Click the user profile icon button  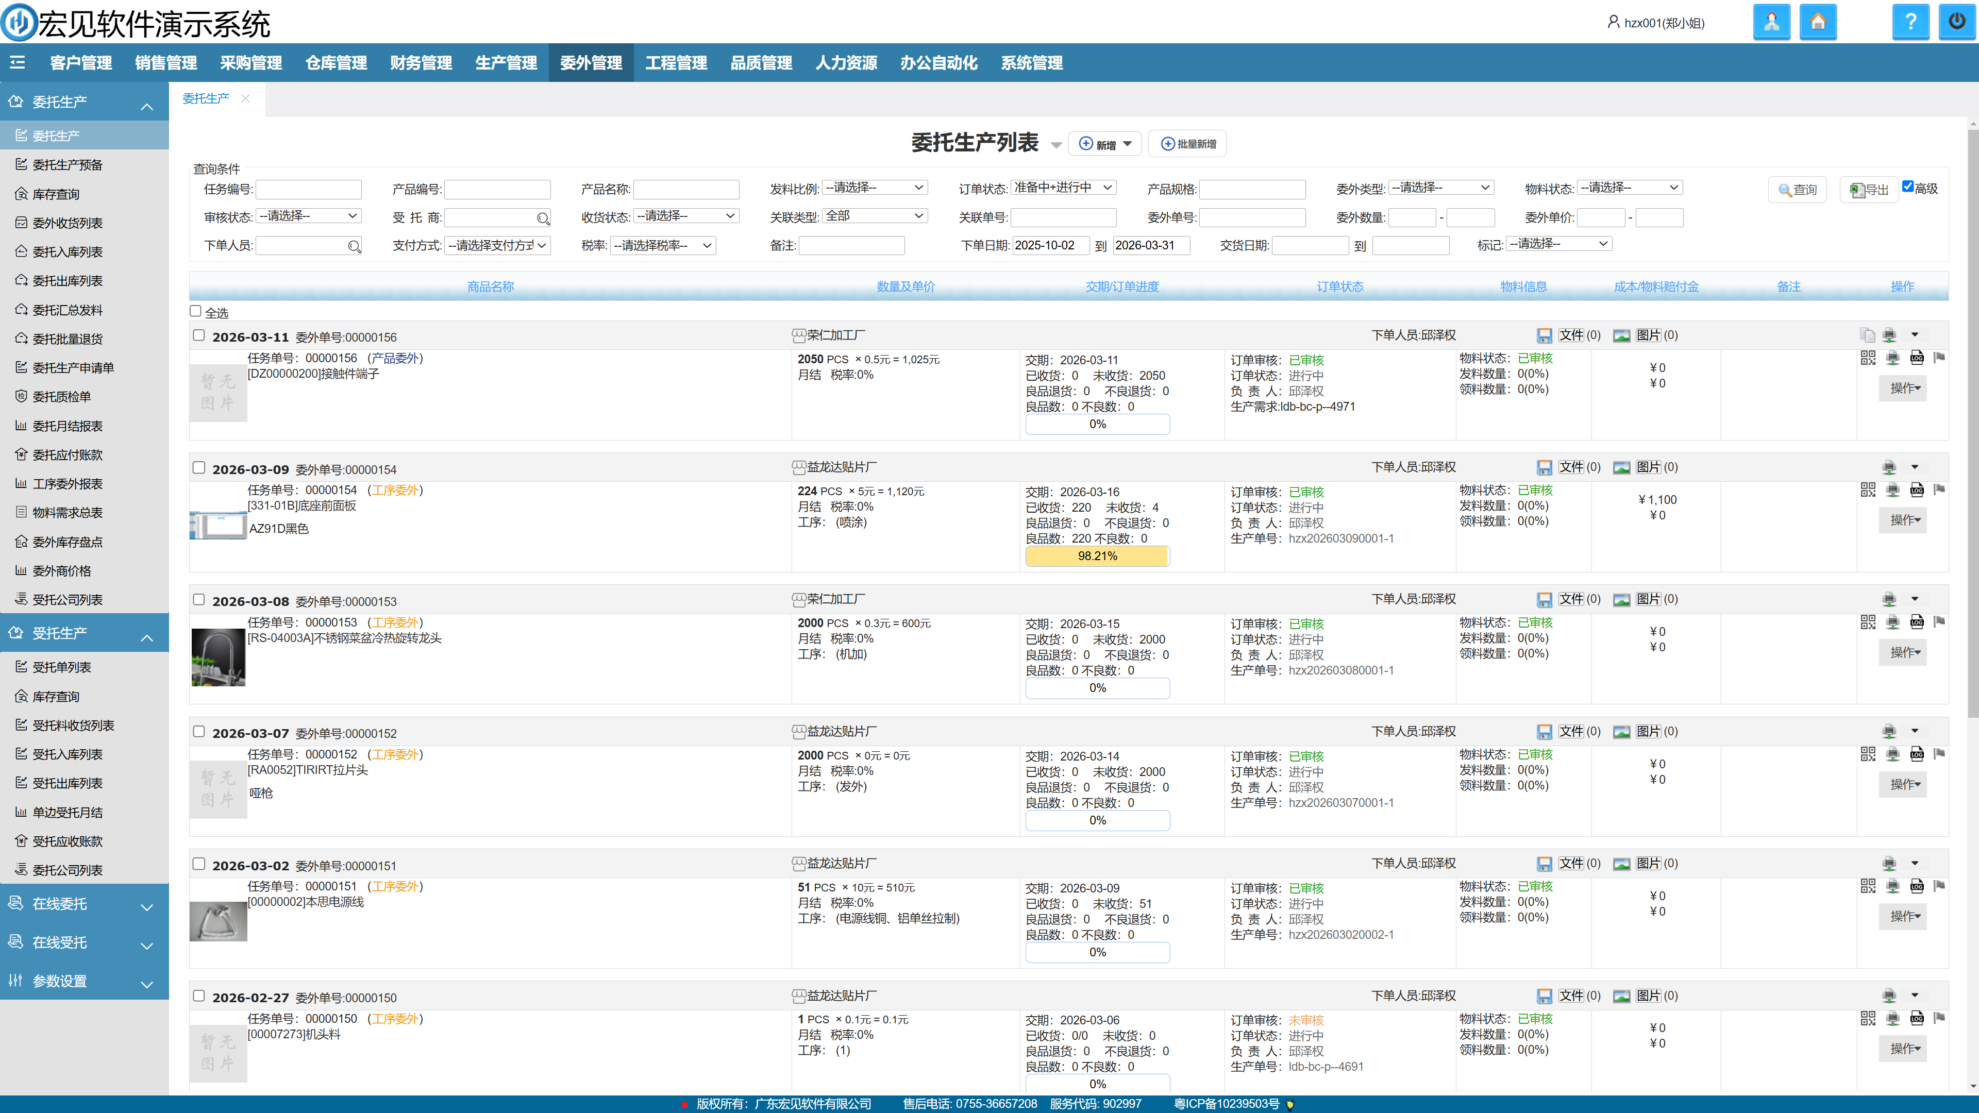[1772, 22]
